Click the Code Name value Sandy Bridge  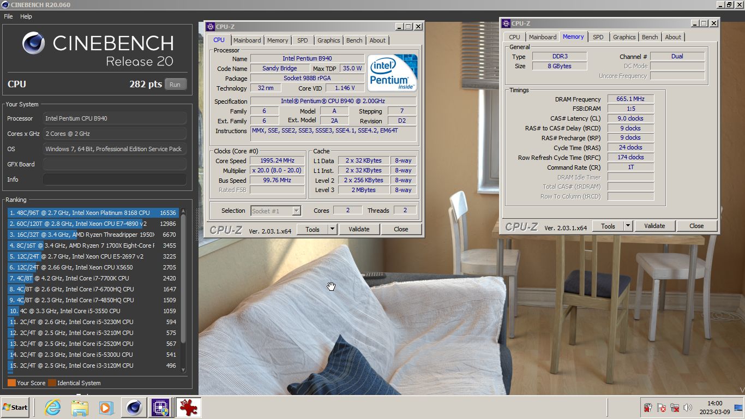coord(280,69)
